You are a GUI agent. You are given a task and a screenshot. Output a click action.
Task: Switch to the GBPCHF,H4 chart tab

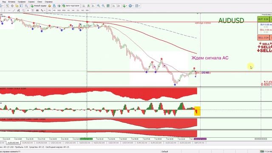(199, 143)
